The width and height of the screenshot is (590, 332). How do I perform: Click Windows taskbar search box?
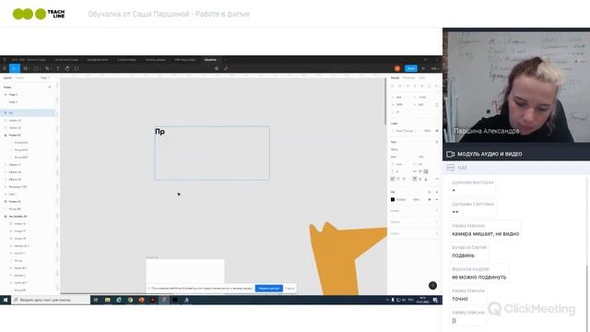[x=52, y=300]
